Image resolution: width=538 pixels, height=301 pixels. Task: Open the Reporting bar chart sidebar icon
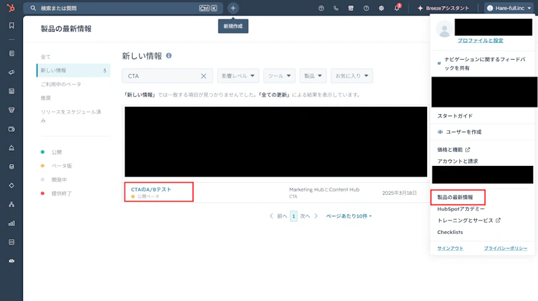click(11, 223)
